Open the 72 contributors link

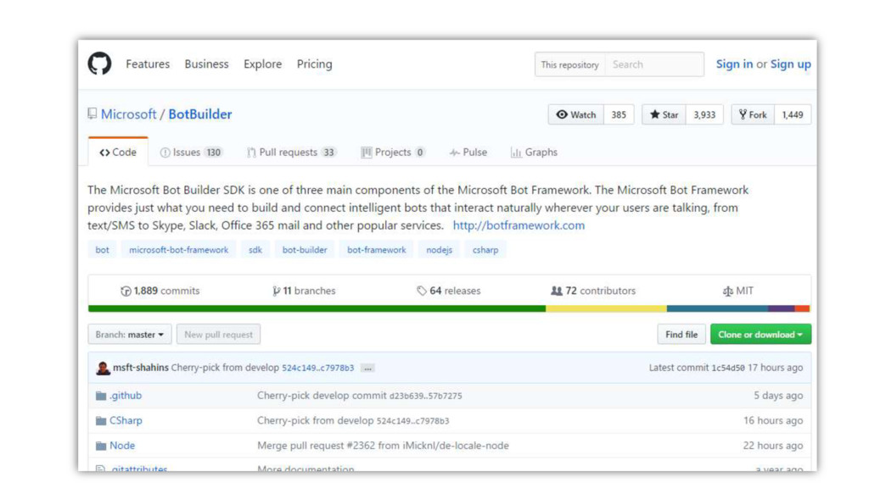593,291
